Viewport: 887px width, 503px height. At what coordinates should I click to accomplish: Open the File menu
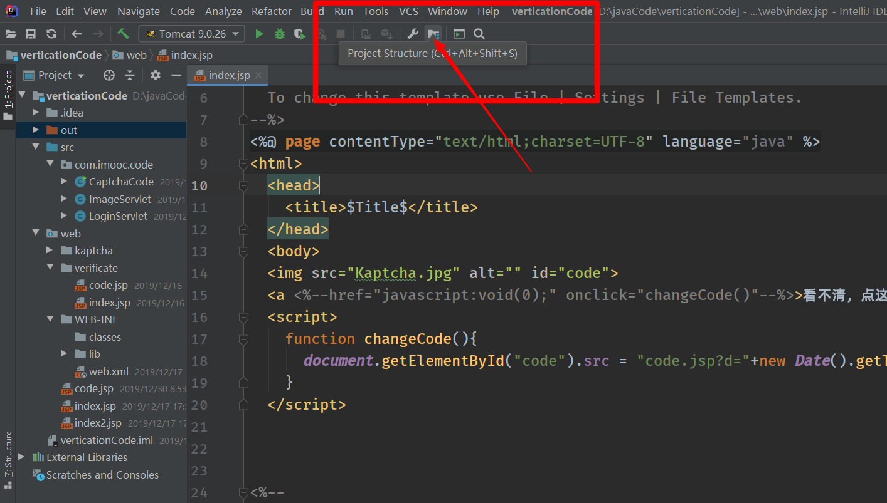point(38,11)
